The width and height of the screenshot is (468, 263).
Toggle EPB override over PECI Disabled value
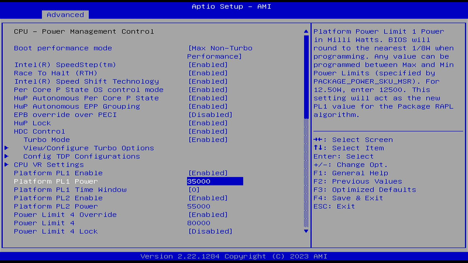210,115
